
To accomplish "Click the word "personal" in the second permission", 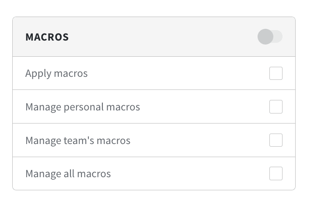I will click(x=83, y=107).
